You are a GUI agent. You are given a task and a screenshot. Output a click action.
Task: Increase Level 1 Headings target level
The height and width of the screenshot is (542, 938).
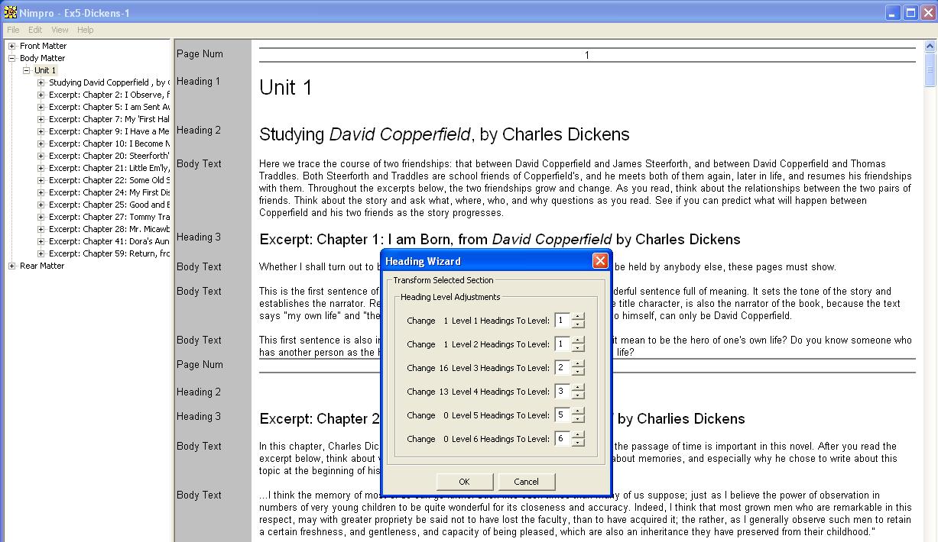(578, 317)
